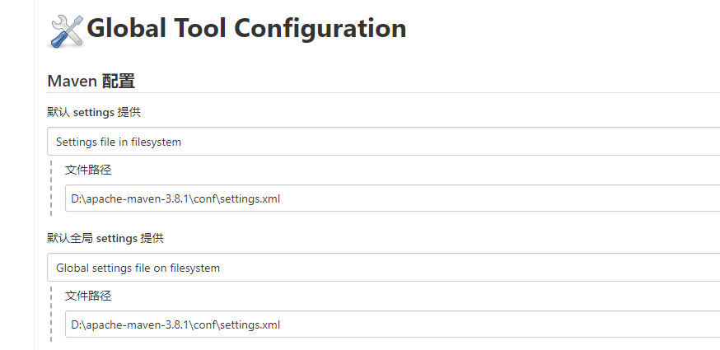Click the wrench and screwdriver tools icon
The image size is (720, 350).
[x=67, y=30]
